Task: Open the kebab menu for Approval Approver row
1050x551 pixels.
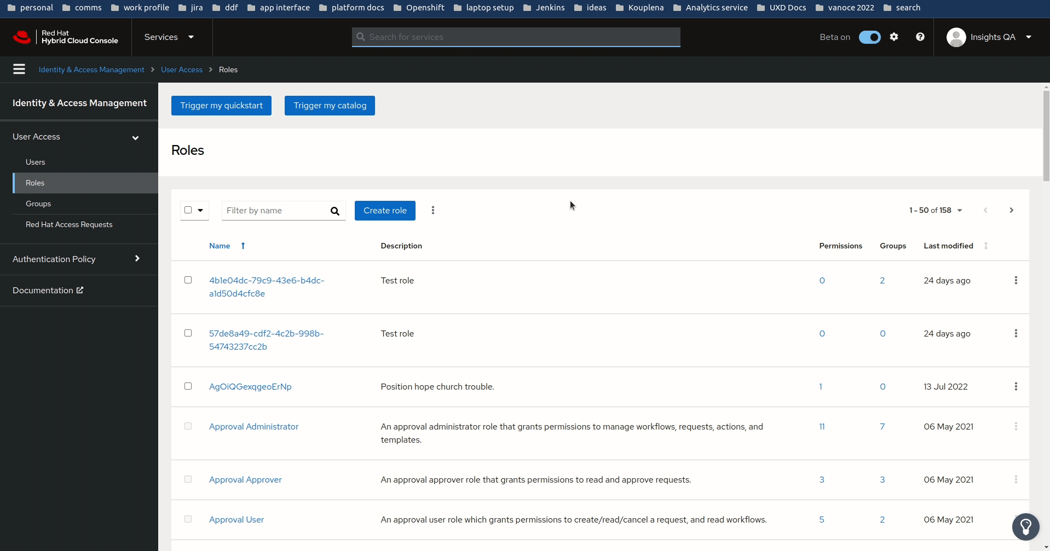Action: point(1016,479)
